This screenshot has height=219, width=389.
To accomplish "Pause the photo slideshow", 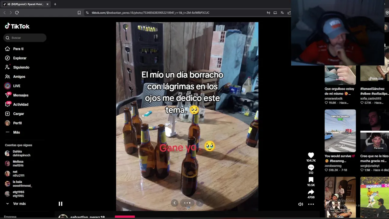I will [60, 204].
